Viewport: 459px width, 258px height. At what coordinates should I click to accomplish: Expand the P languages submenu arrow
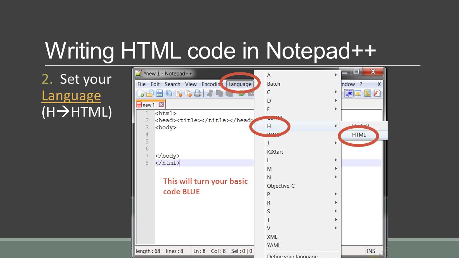tap(336, 194)
